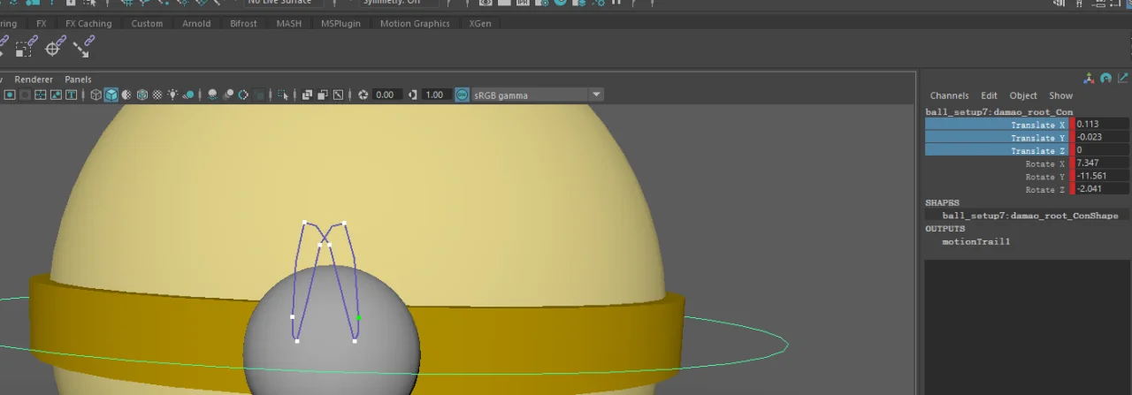Click the viewport gamma value field
1132x395 pixels.
point(435,95)
